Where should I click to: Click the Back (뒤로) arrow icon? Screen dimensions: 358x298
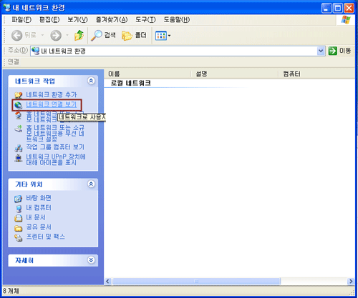coord(16,36)
